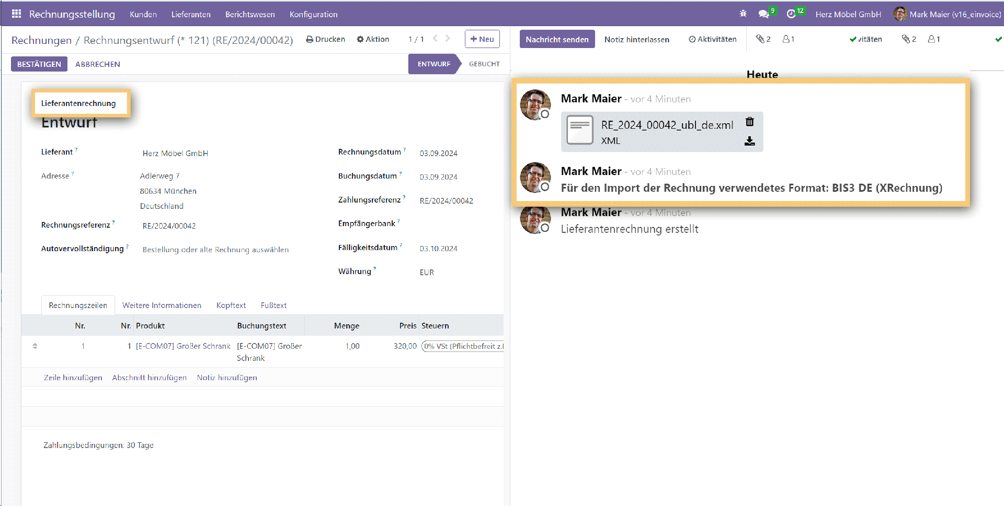Open the Drucken print menu
1004x506 pixels.
click(x=325, y=39)
